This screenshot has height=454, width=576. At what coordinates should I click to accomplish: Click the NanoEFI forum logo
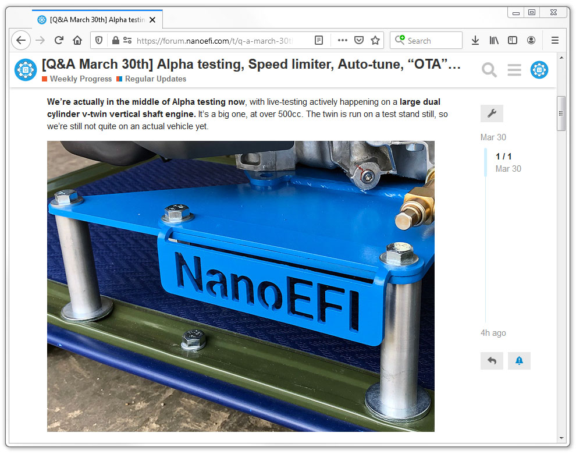26,69
